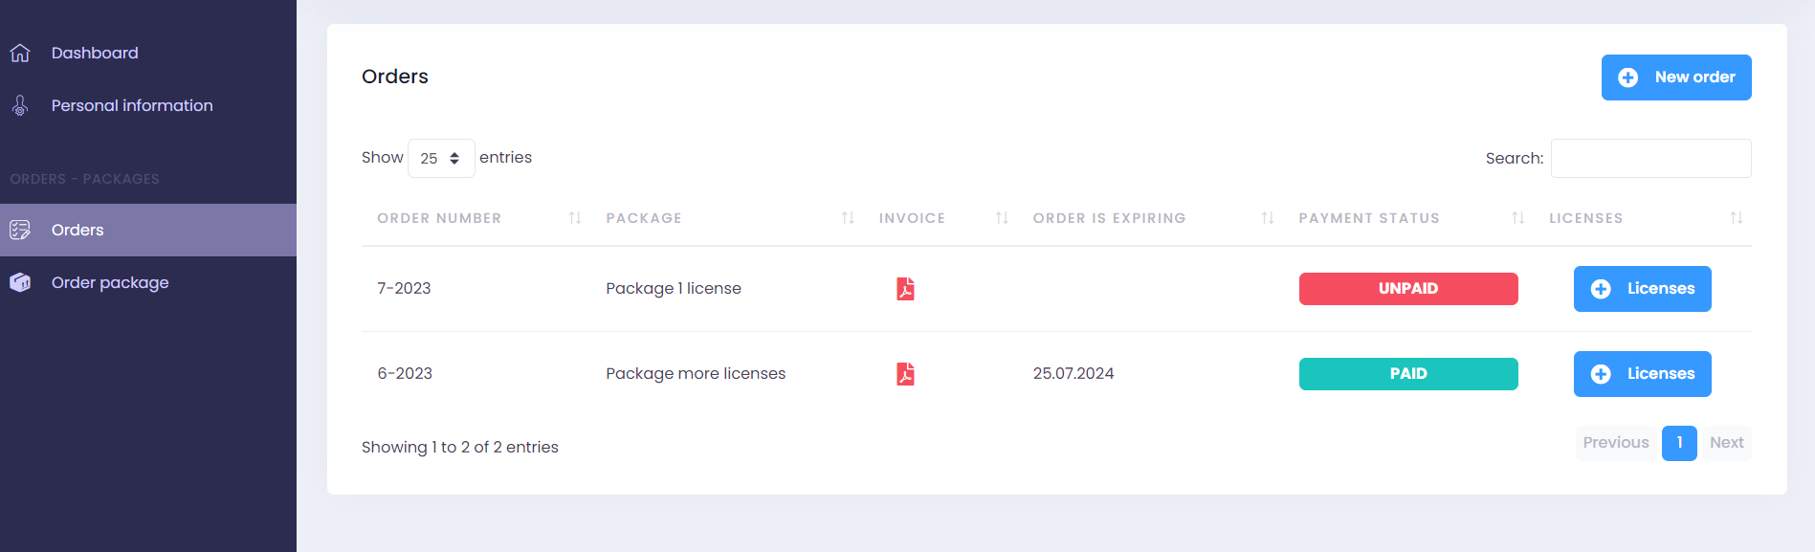The width and height of the screenshot is (1815, 552).
Task: Go to Personal information page
Action: tap(132, 105)
